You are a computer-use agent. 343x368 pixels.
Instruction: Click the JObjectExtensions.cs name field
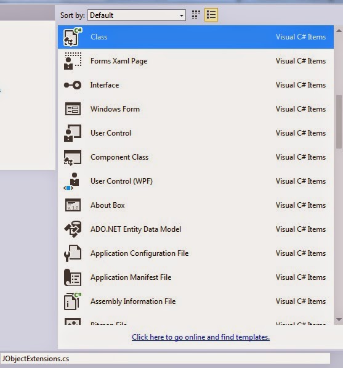[x=165, y=359]
